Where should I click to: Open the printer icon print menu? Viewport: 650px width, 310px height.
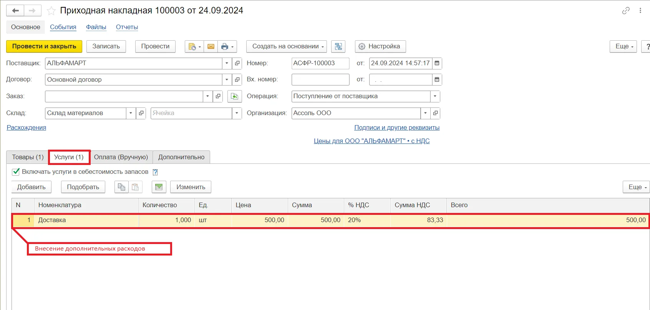(x=227, y=46)
